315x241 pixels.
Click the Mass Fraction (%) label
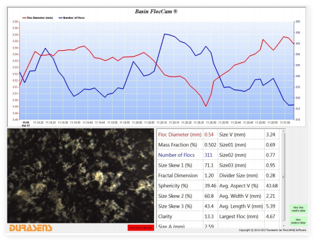click(177, 145)
